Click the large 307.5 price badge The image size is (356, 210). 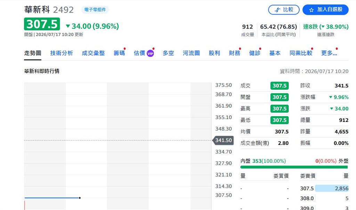[x=42, y=24]
